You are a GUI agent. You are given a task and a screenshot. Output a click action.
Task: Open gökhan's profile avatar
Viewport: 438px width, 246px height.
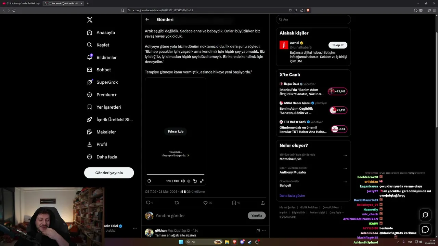149,233
